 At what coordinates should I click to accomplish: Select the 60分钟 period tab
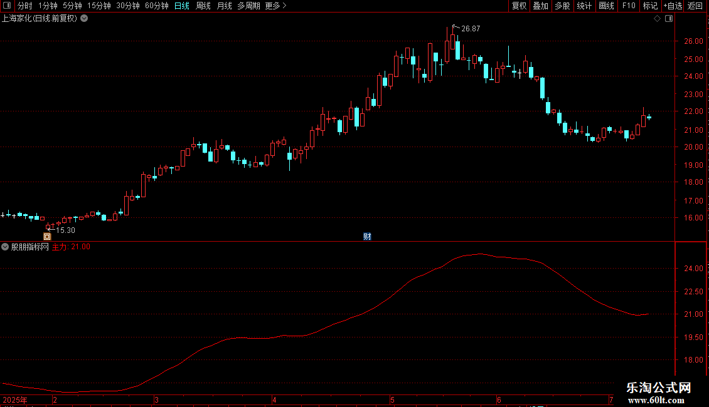pos(156,6)
